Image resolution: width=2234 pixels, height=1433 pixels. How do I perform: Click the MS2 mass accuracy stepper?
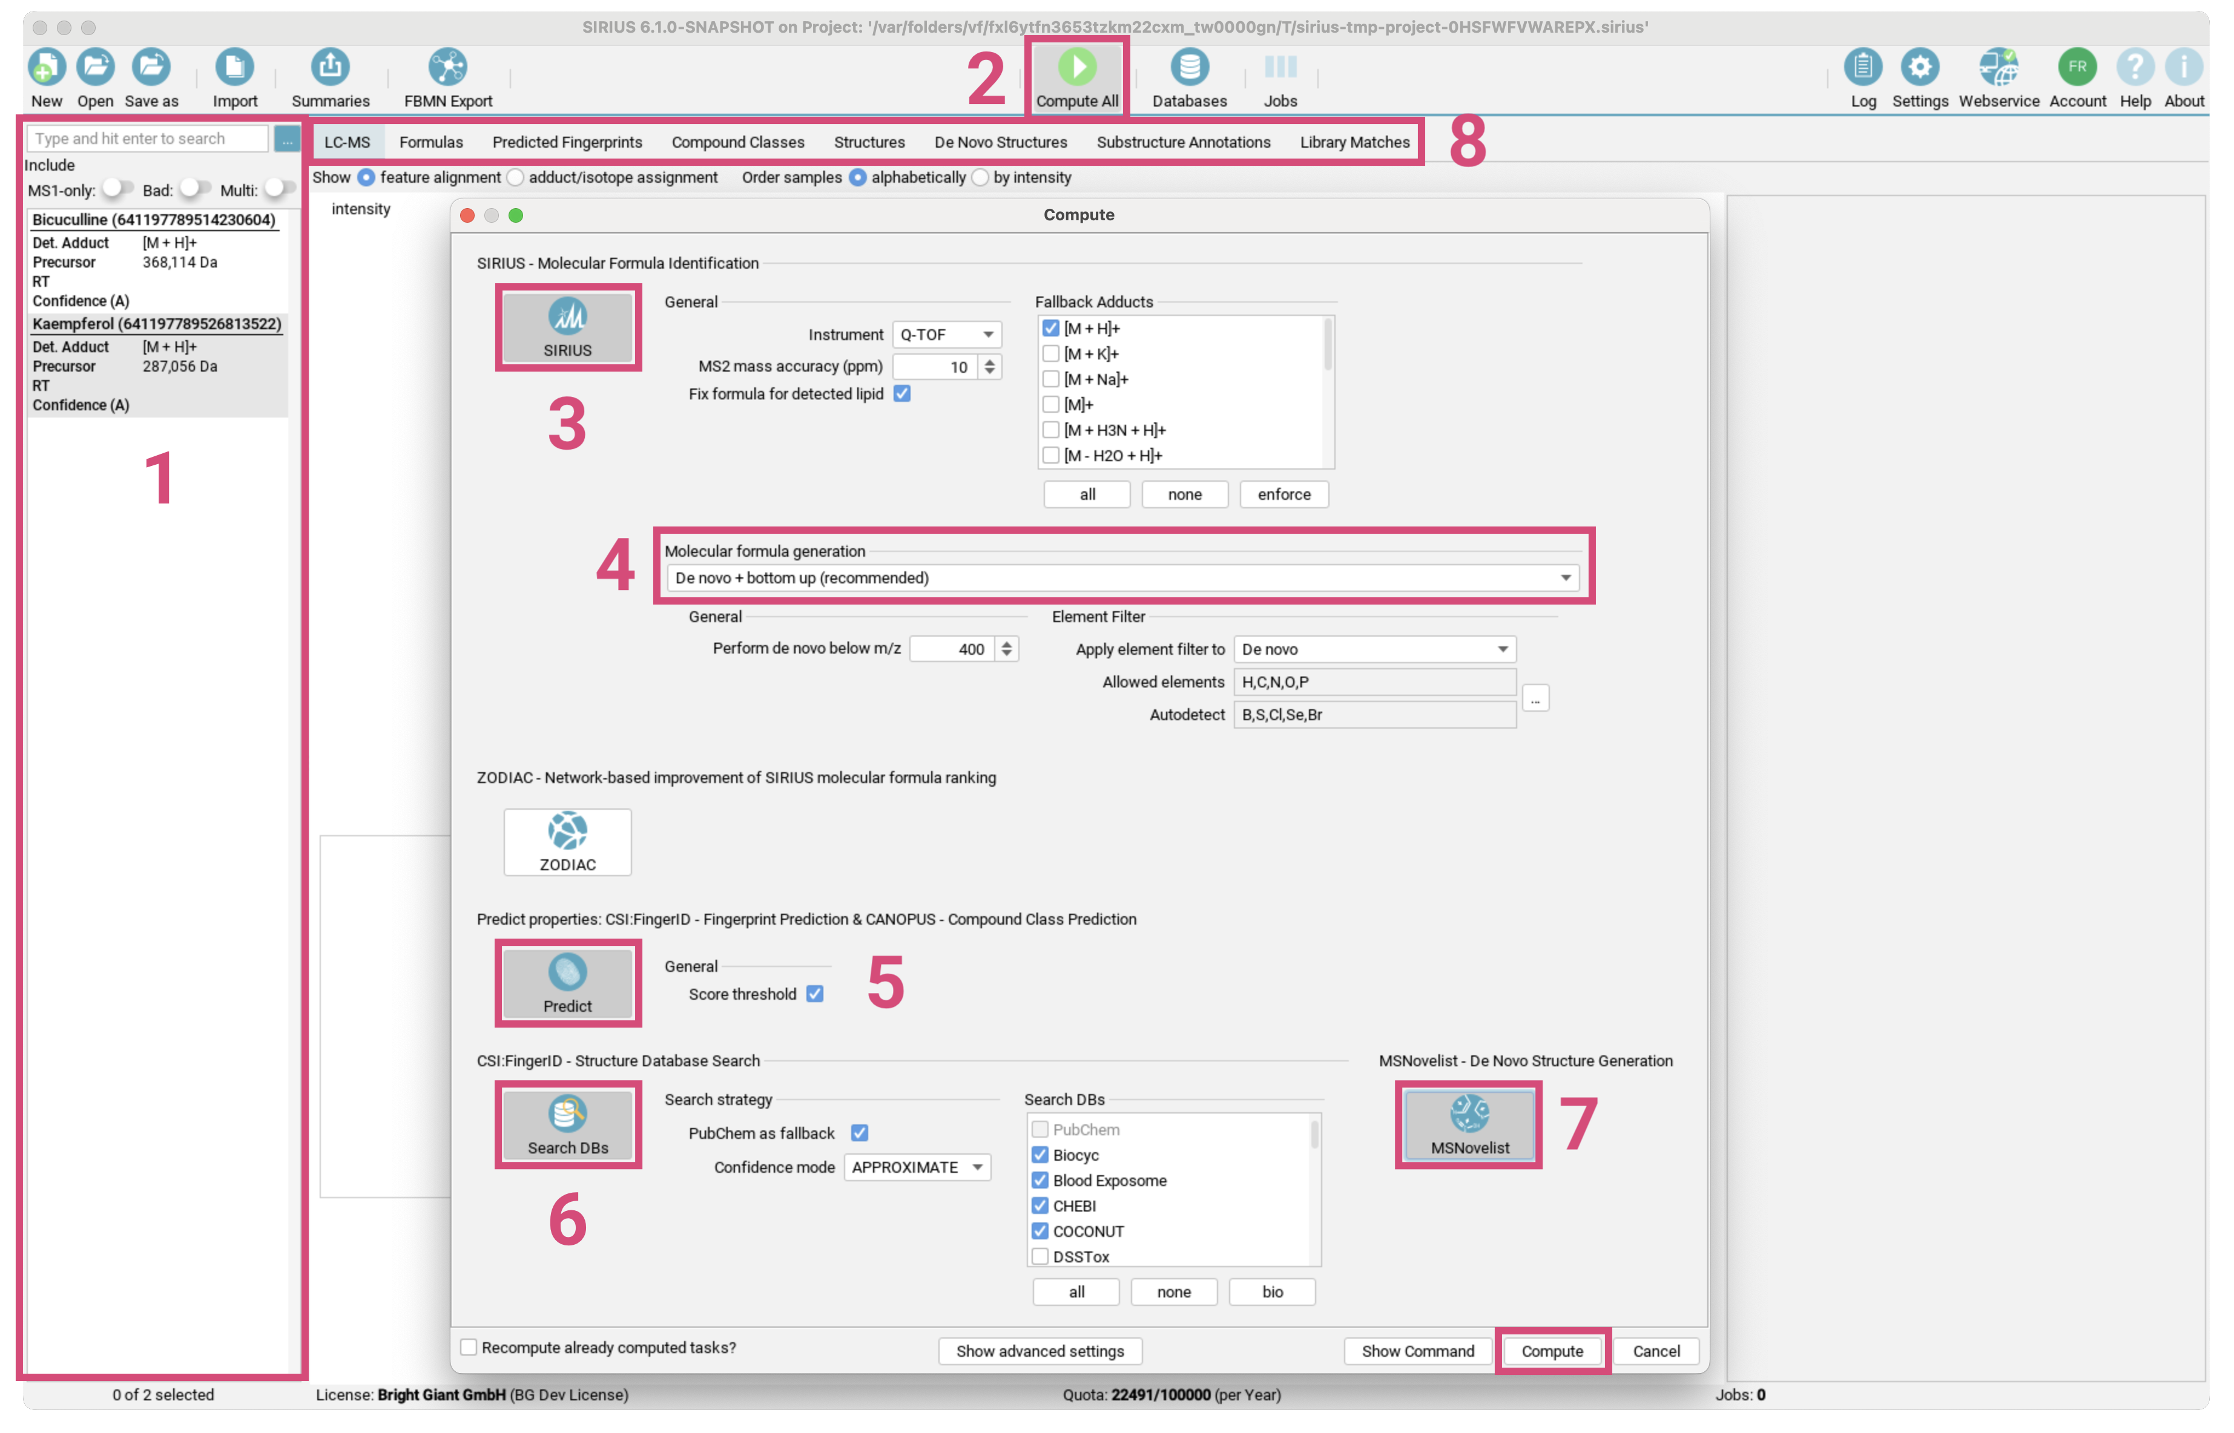tap(990, 367)
